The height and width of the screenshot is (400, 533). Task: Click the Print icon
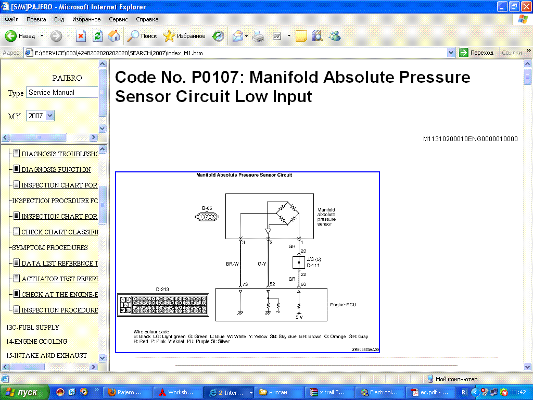click(x=258, y=36)
